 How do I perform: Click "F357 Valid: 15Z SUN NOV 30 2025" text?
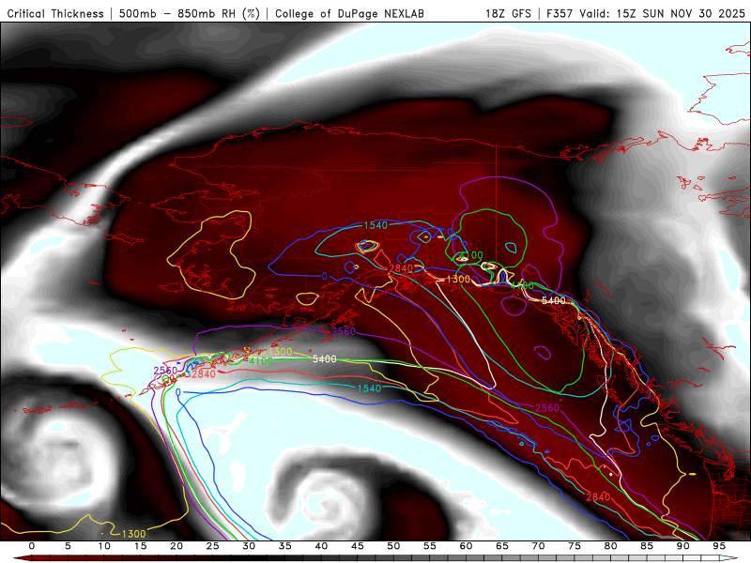(x=646, y=13)
